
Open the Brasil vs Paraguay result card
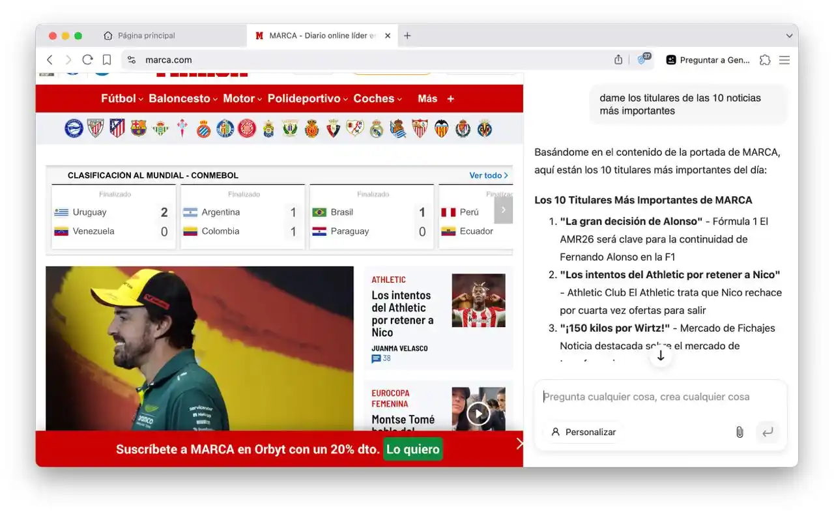pyautogui.click(x=371, y=217)
